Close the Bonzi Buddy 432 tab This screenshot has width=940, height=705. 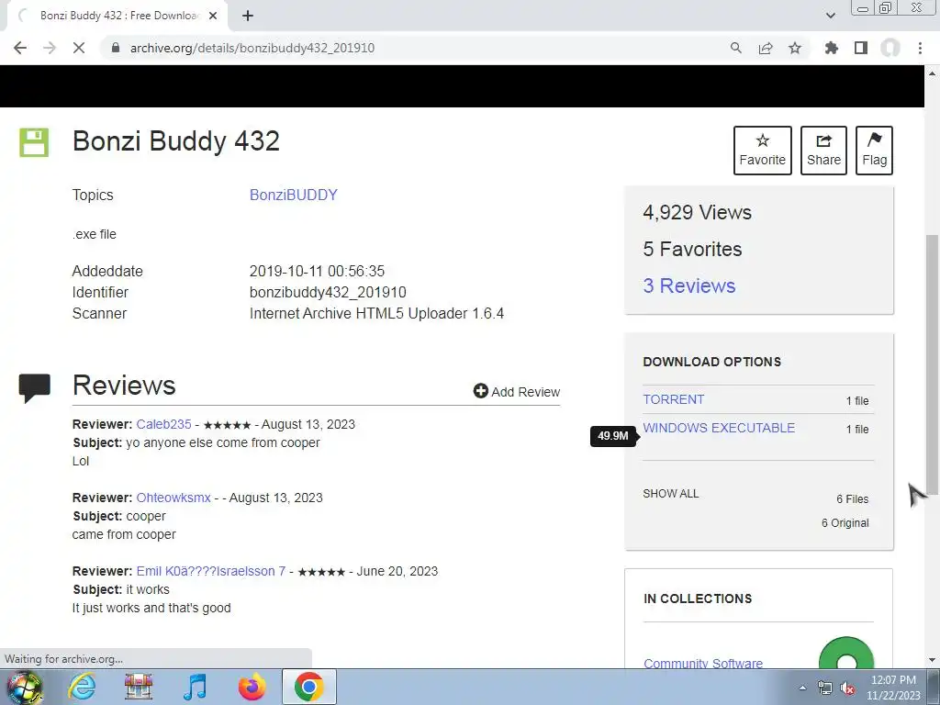point(213,16)
